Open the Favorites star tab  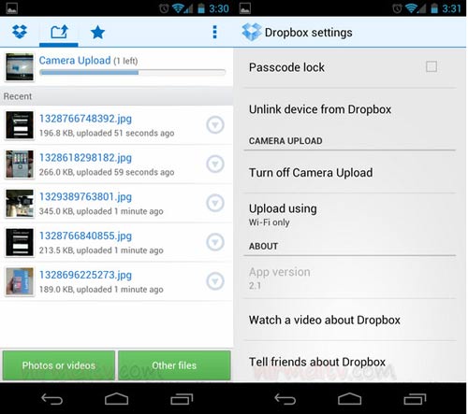click(x=97, y=32)
